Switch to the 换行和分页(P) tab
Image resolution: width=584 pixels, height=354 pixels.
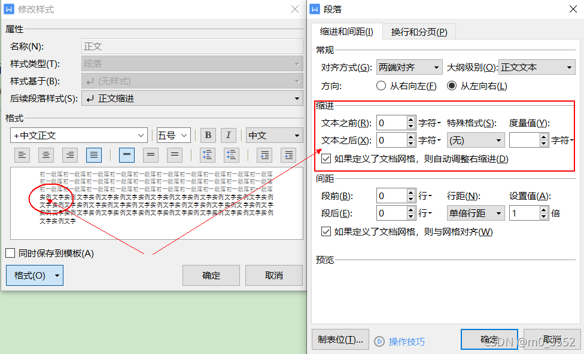tap(418, 31)
